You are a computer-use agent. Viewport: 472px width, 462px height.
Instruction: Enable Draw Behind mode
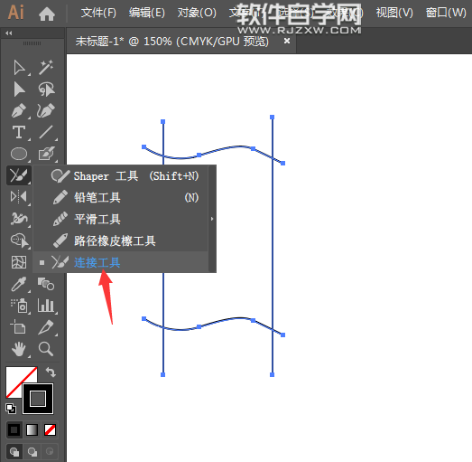[32, 451]
